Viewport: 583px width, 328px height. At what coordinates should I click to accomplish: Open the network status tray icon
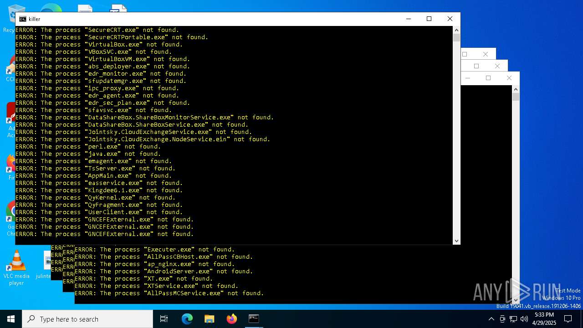click(x=513, y=319)
